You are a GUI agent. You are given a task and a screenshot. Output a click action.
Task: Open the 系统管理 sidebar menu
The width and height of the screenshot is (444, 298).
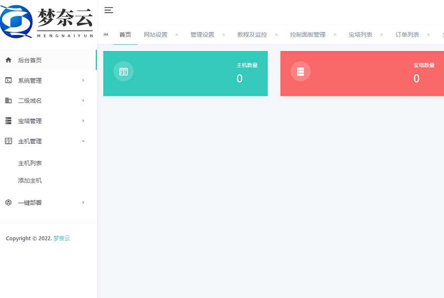[x=48, y=81]
